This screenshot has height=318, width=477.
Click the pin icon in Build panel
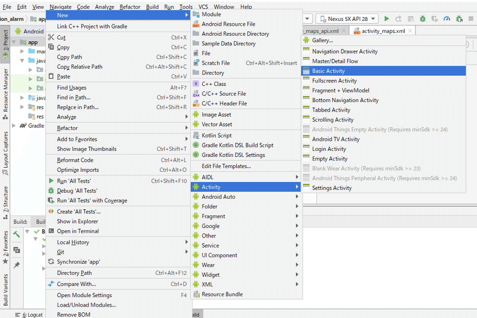(x=17, y=265)
